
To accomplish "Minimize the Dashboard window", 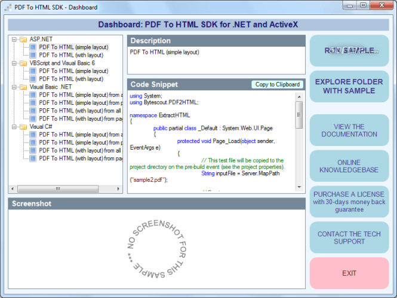I will pyautogui.click(x=350, y=5).
